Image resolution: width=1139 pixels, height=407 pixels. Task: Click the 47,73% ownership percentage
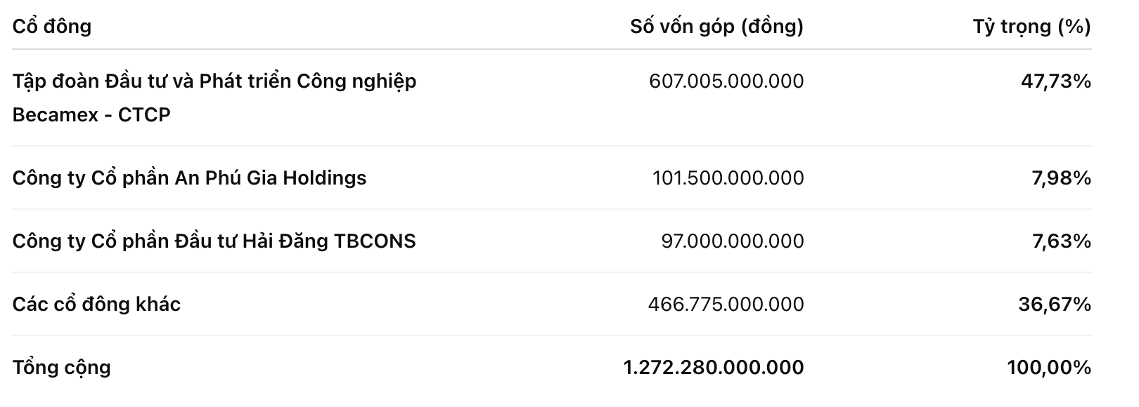1055,81
